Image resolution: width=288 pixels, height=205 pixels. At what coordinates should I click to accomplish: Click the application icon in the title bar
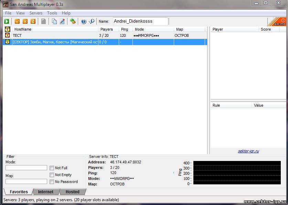click(6, 4)
